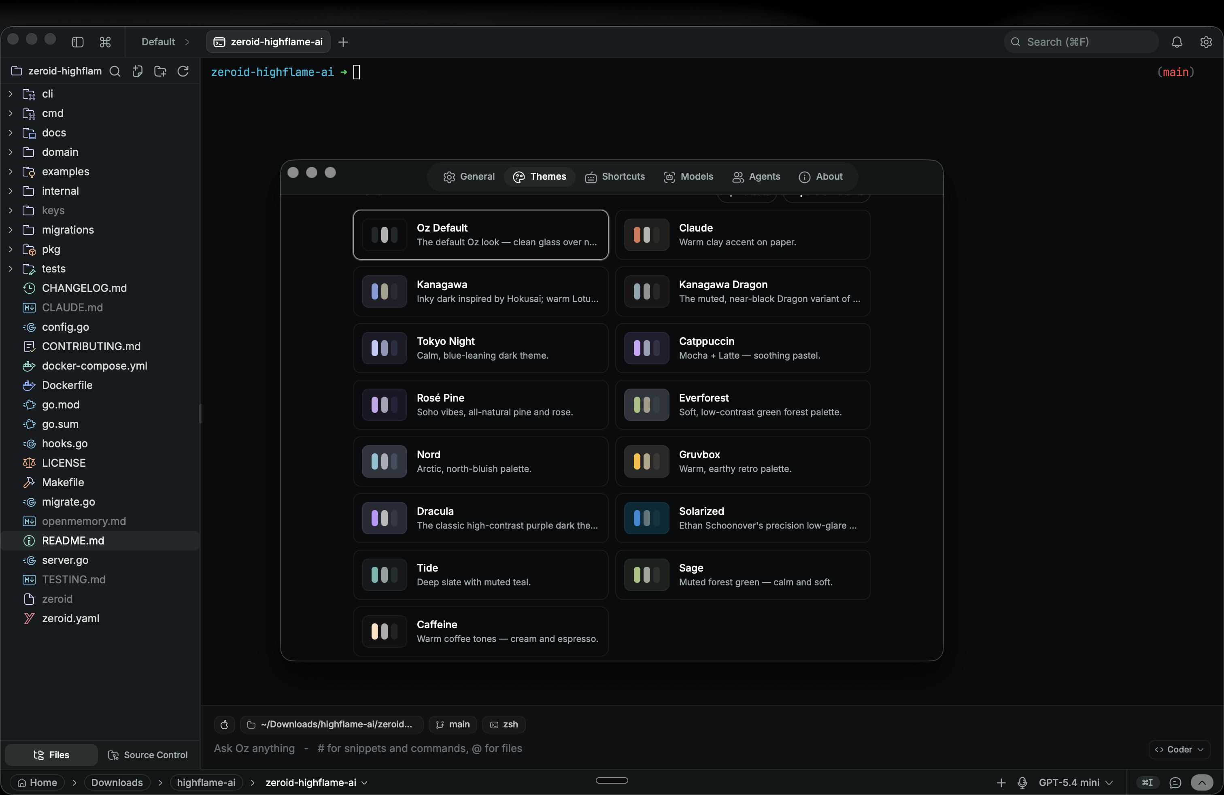Click the Downloads breadcrumb
Image resolution: width=1224 pixels, height=795 pixels.
click(117, 782)
